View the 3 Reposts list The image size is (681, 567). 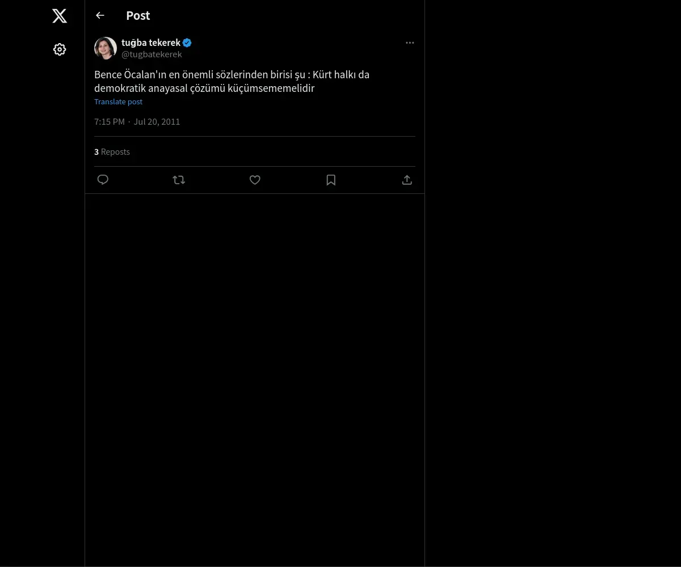click(x=112, y=152)
